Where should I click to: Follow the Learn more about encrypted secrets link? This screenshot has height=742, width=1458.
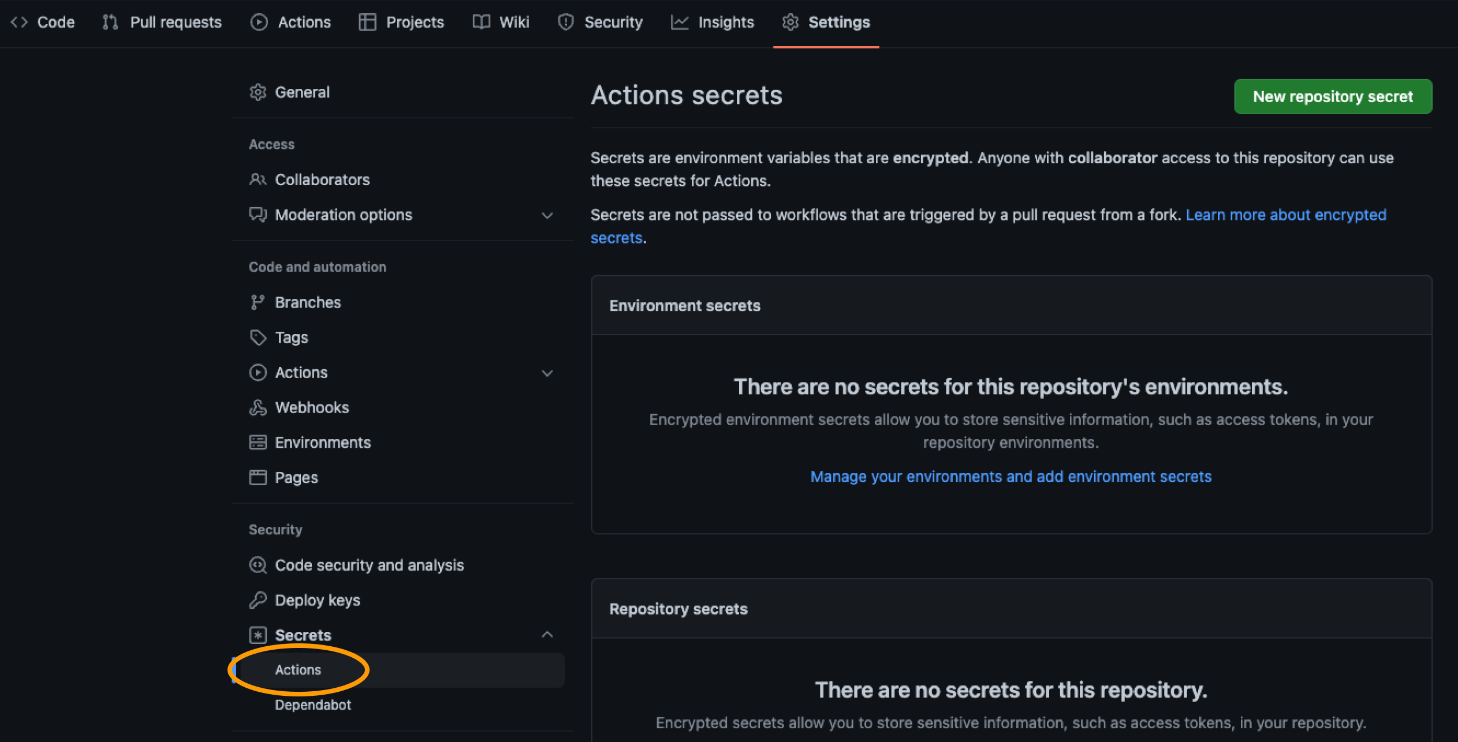1285,215
